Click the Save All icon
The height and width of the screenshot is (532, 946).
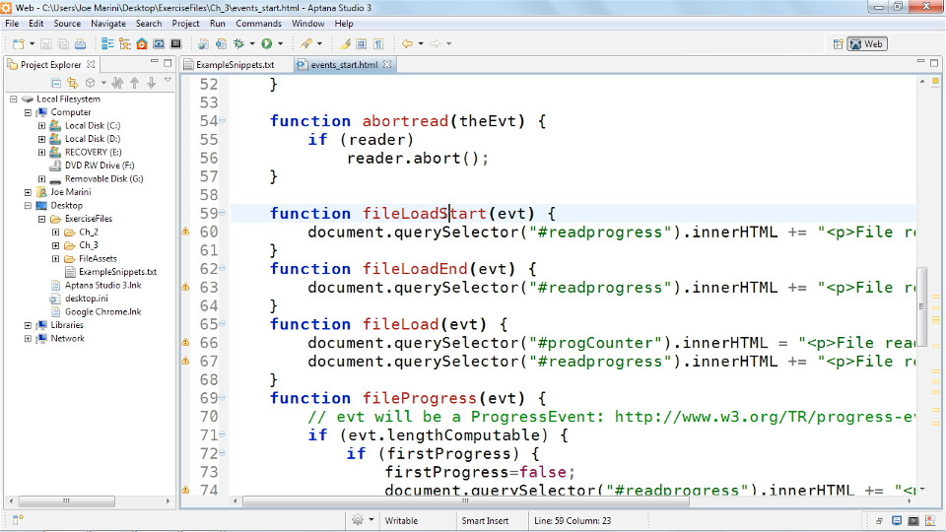click(63, 44)
